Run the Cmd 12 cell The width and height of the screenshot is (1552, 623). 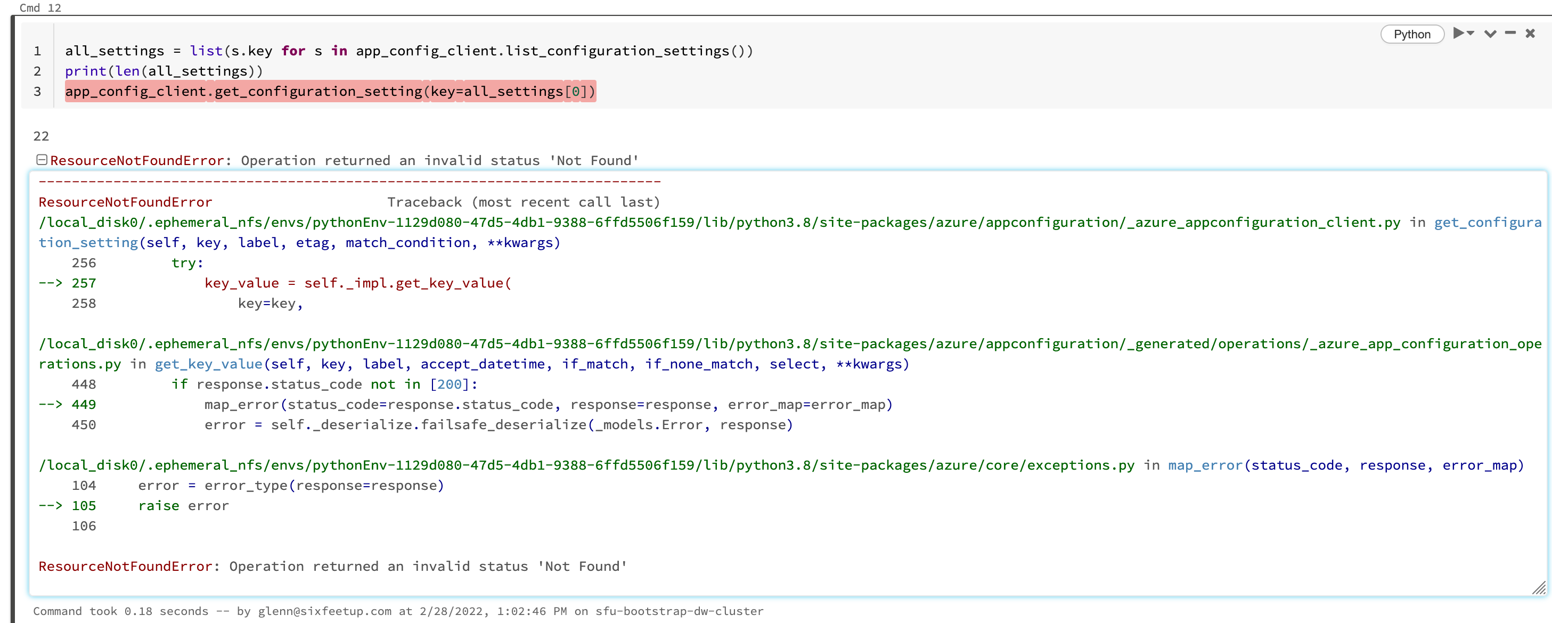pos(1459,34)
